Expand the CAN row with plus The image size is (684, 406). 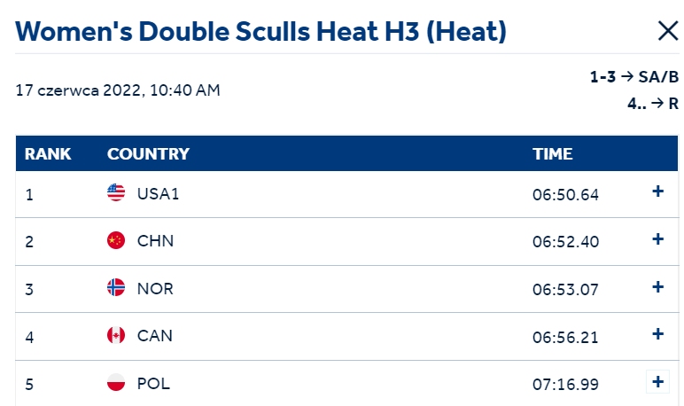tap(657, 334)
